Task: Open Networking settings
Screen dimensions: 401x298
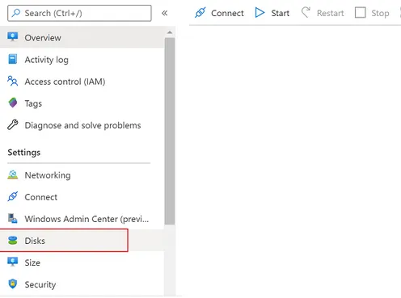Action: click(x=82, y=175)
